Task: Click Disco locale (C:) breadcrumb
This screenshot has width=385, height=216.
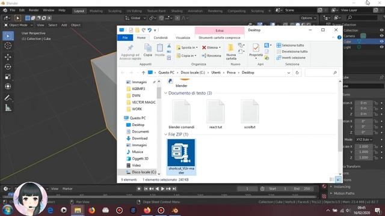Action: click(192, 73)
